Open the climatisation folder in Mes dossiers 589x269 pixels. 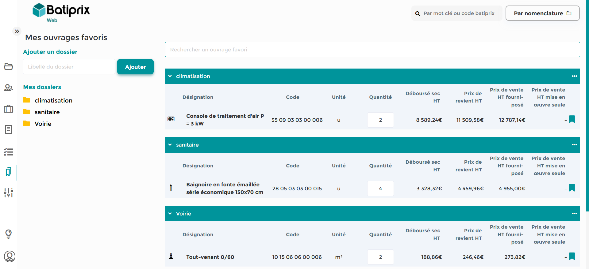[x=53, y=100]
